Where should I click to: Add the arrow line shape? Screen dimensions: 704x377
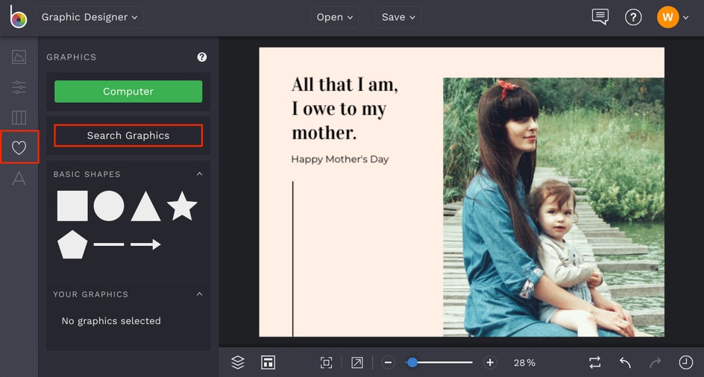coord(145,244)
